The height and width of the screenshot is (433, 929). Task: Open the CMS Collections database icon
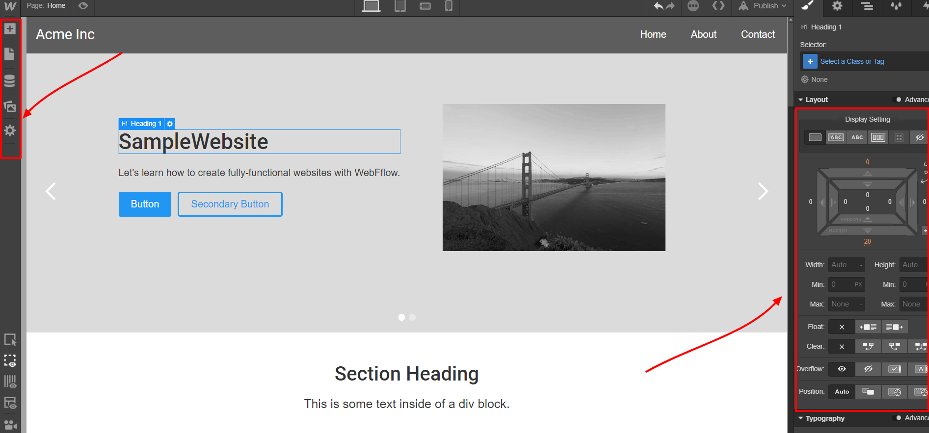click(10, 80)
